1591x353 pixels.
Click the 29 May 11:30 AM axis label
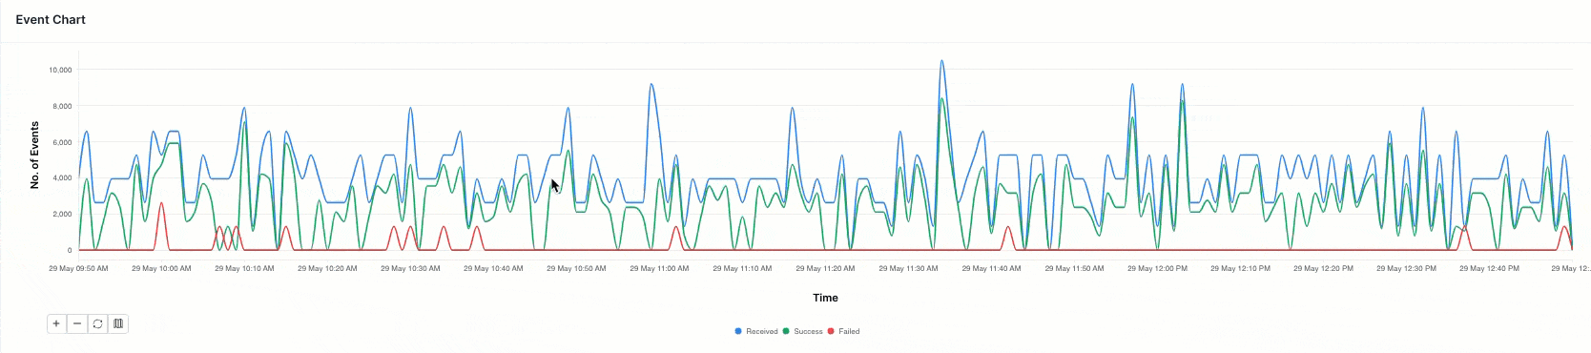tap(908, 268)
